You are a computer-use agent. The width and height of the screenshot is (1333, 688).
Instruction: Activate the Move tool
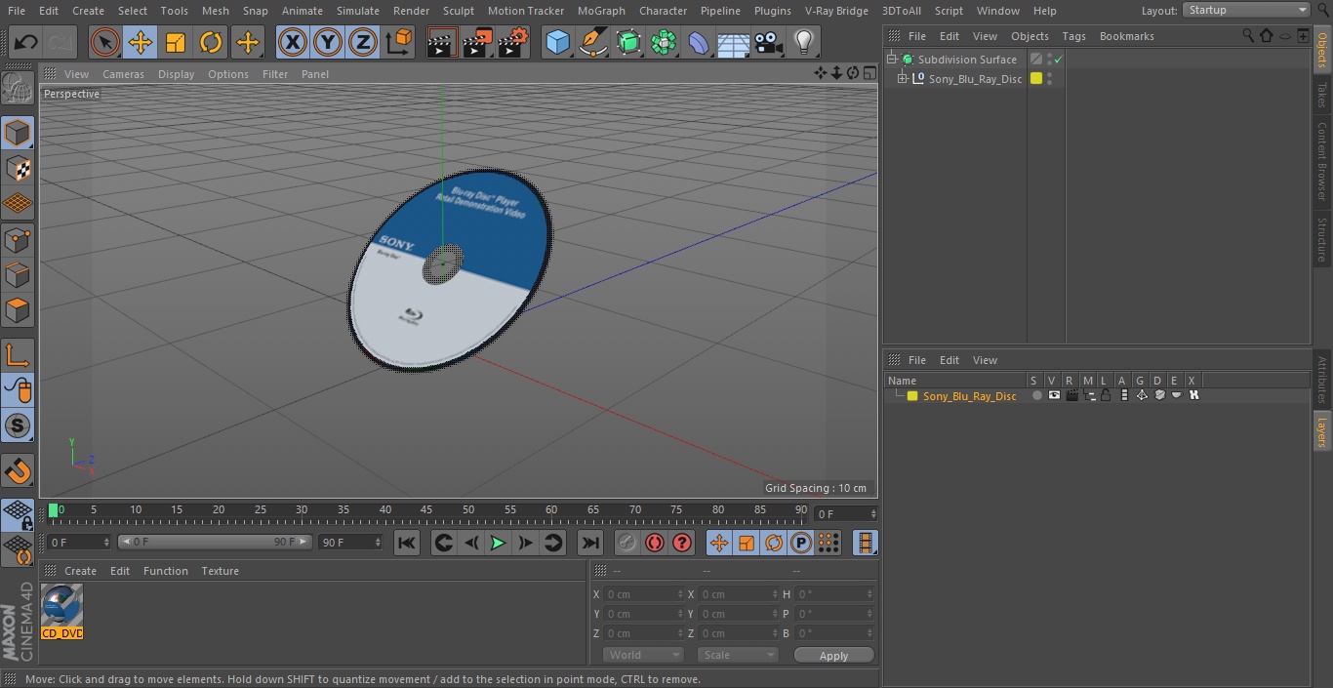pyautogui.click(x=141, y=43)
